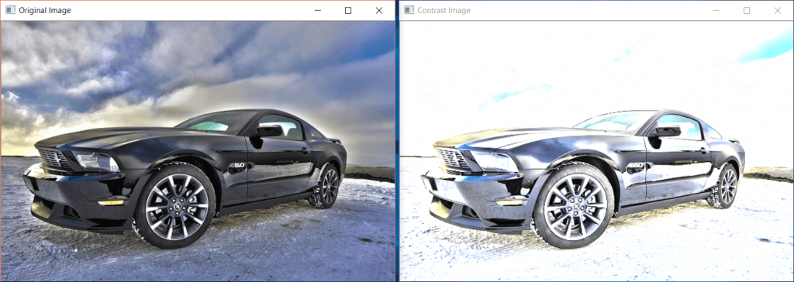This screenshot has width=794, height=282.
Task: Maximize the Original Image window
Action: pyautogui.click(x=348, y=10)
